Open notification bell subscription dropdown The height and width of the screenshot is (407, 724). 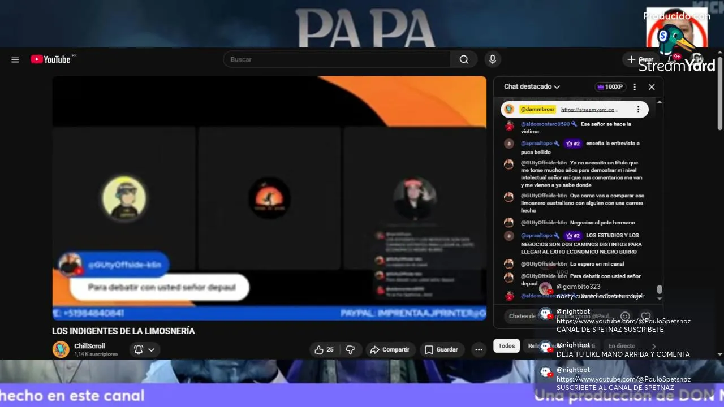145,350
